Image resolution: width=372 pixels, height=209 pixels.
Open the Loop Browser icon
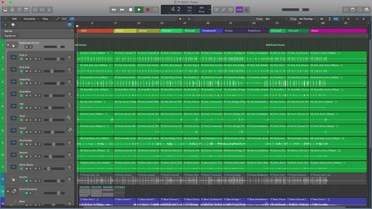click(x=360, y=10)
